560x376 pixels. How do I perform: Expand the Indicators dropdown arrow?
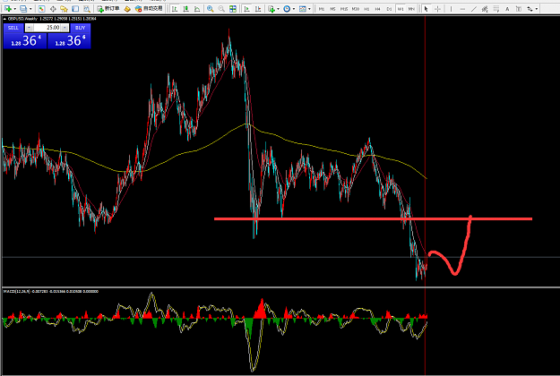[x=279, y=9]
